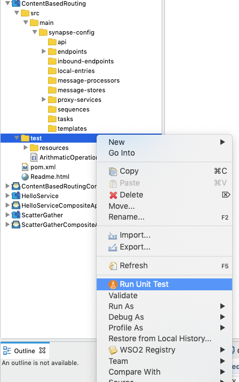Select the pom.xml file
Screen dimensions: 239x382
(x=43, y=167)
